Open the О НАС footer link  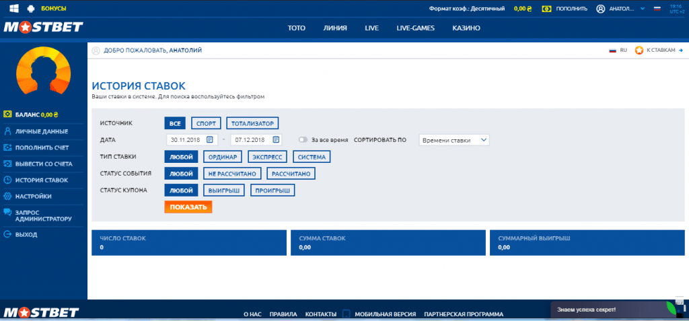(x=253, y=314)
